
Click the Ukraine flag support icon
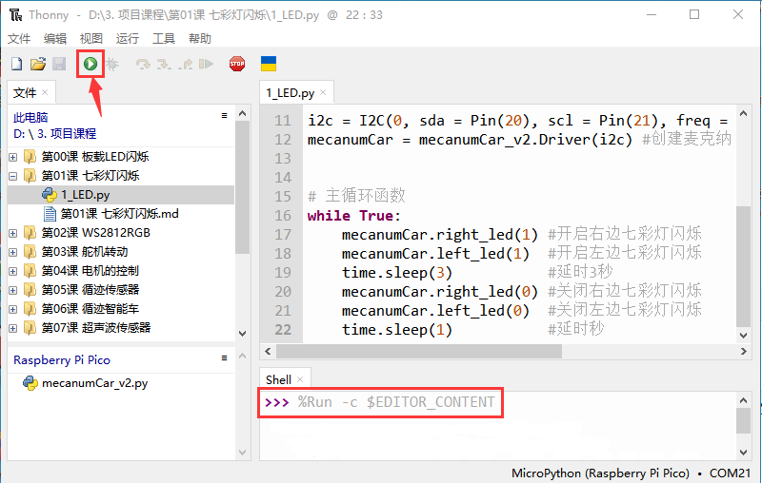[x=269, y=64]
